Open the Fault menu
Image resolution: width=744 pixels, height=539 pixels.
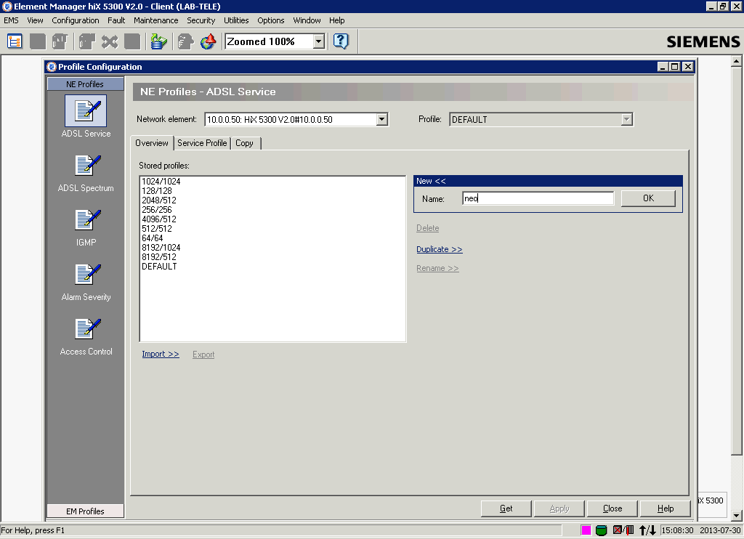pyautogui.click(x=116, y=20)
